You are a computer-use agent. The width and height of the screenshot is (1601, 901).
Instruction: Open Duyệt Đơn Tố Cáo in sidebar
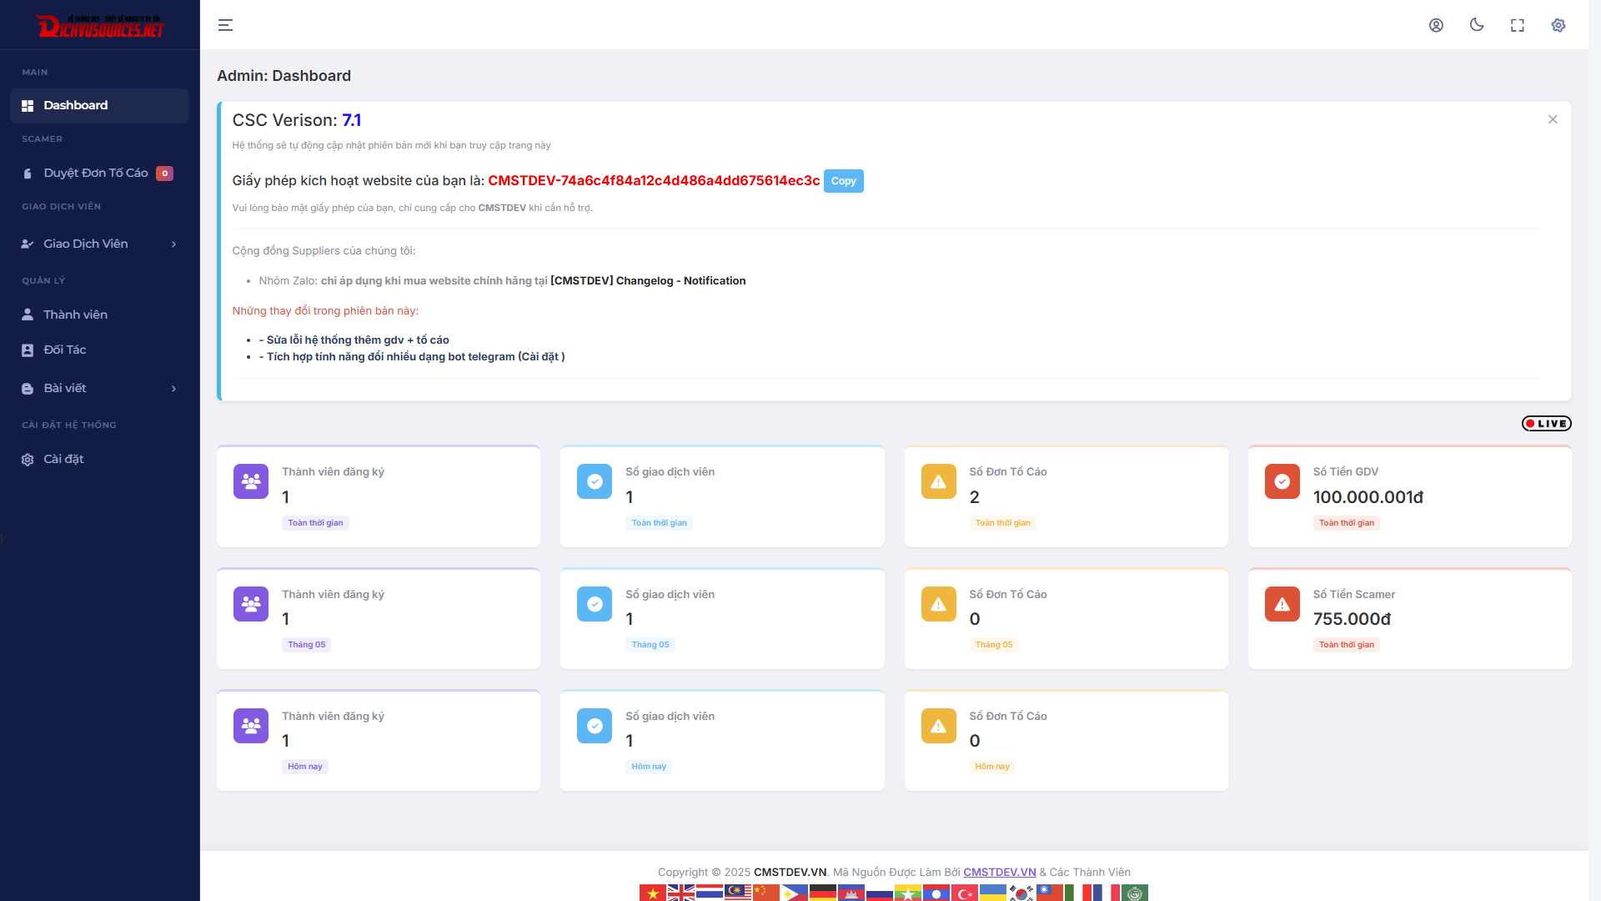pyautogui.click(x=95, y=174)
